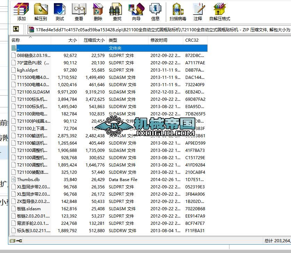Select the parent folder ".." row
Viewport: 291px width, 253px height.
[109, 48]
